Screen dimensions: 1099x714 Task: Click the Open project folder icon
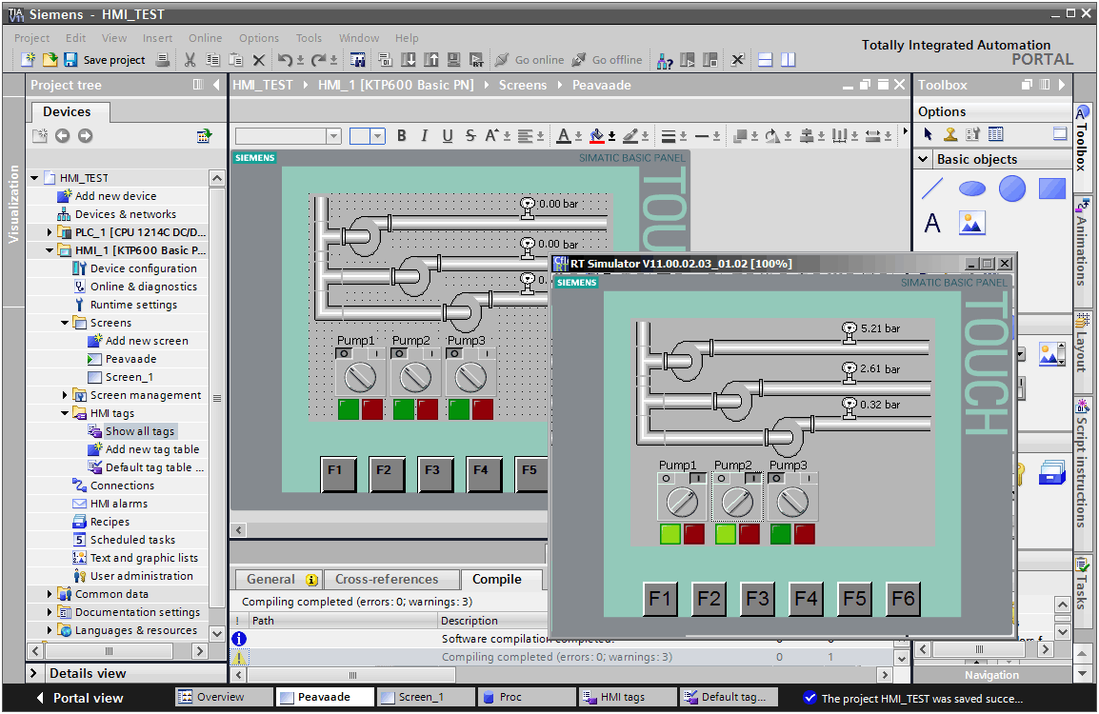(50, 60)
